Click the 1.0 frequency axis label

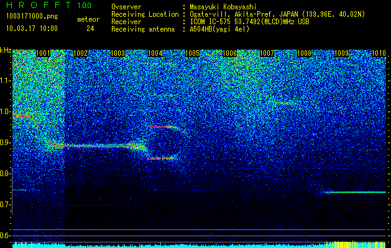point(5,112)
